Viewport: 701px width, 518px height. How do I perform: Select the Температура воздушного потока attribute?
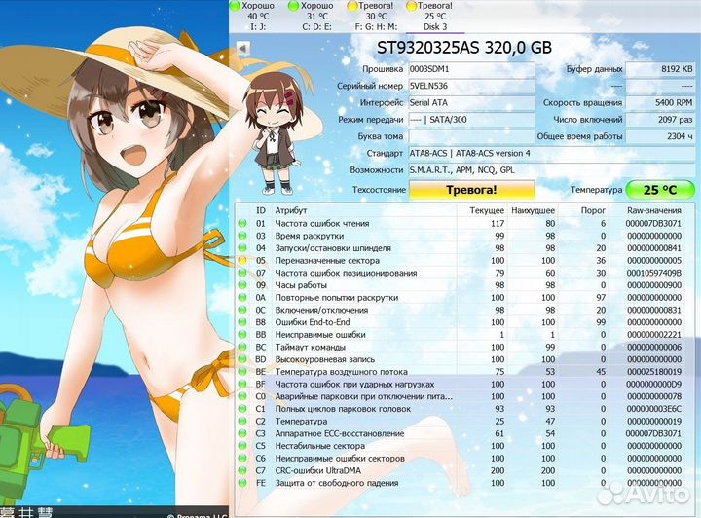click(341, 371)
